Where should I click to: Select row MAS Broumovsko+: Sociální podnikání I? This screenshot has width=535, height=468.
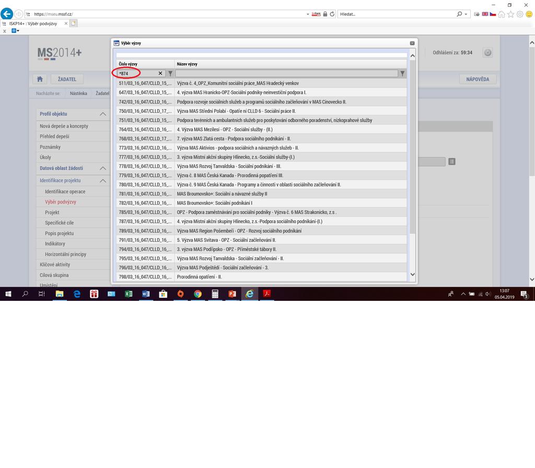[261, 203]
